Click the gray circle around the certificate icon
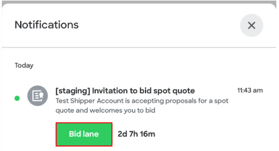The image size is (279, 151). (x=37, y=96)
